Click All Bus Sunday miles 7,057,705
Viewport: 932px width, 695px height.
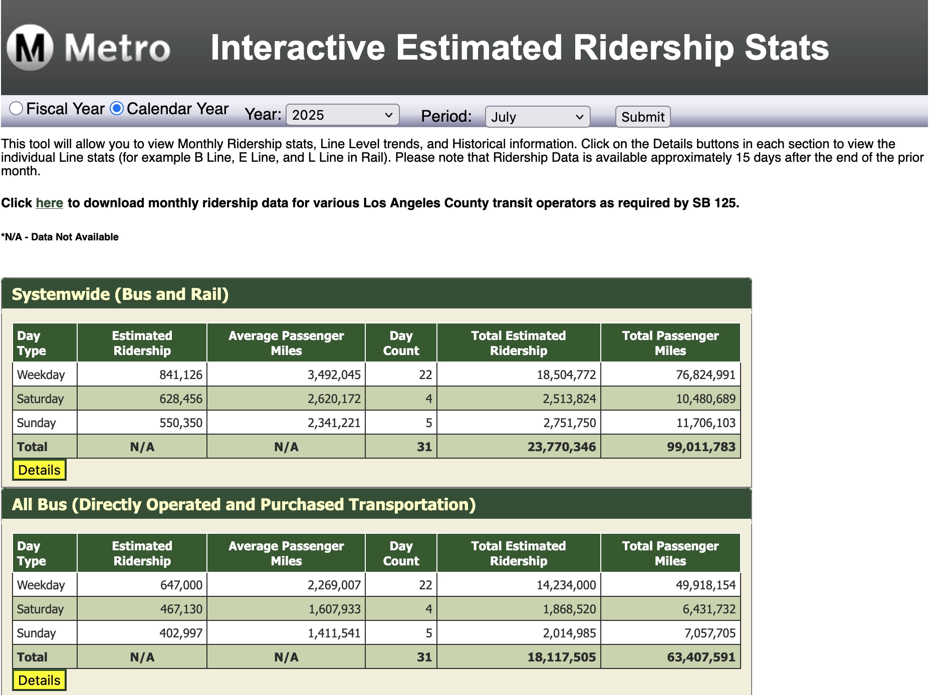click(x=710, y=633)
